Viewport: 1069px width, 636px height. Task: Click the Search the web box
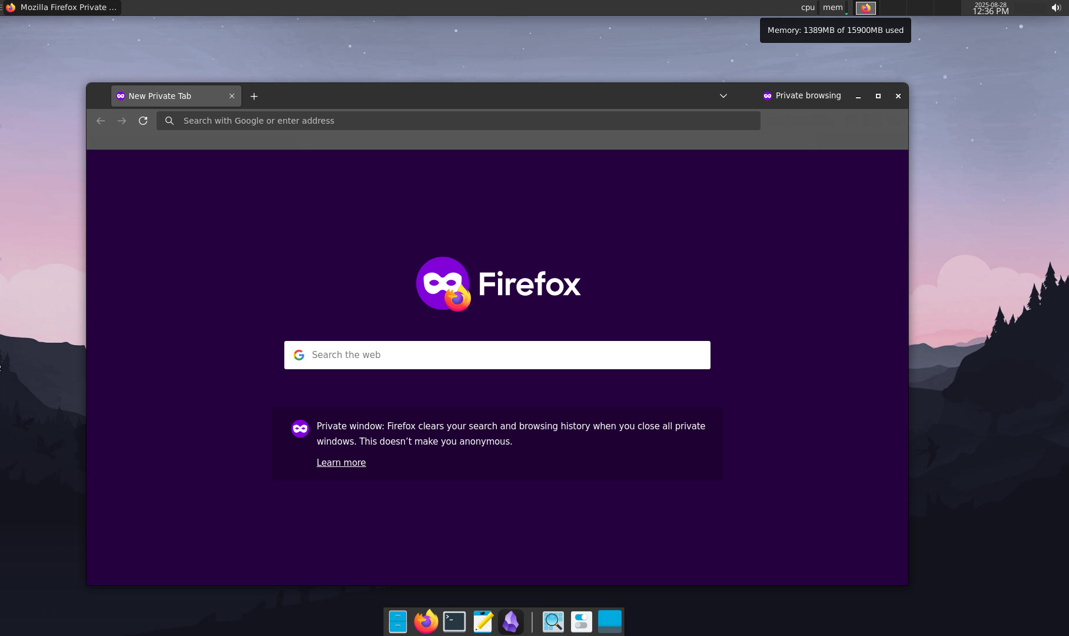point(497,355)
